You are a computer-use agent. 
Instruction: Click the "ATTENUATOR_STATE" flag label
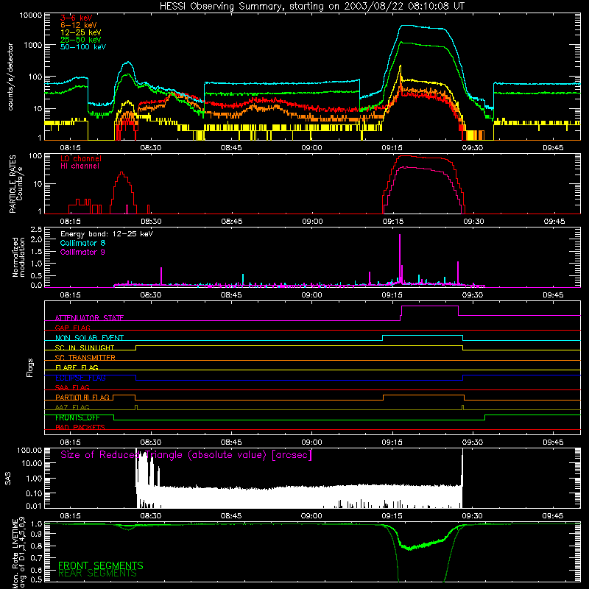coord(89,318)
